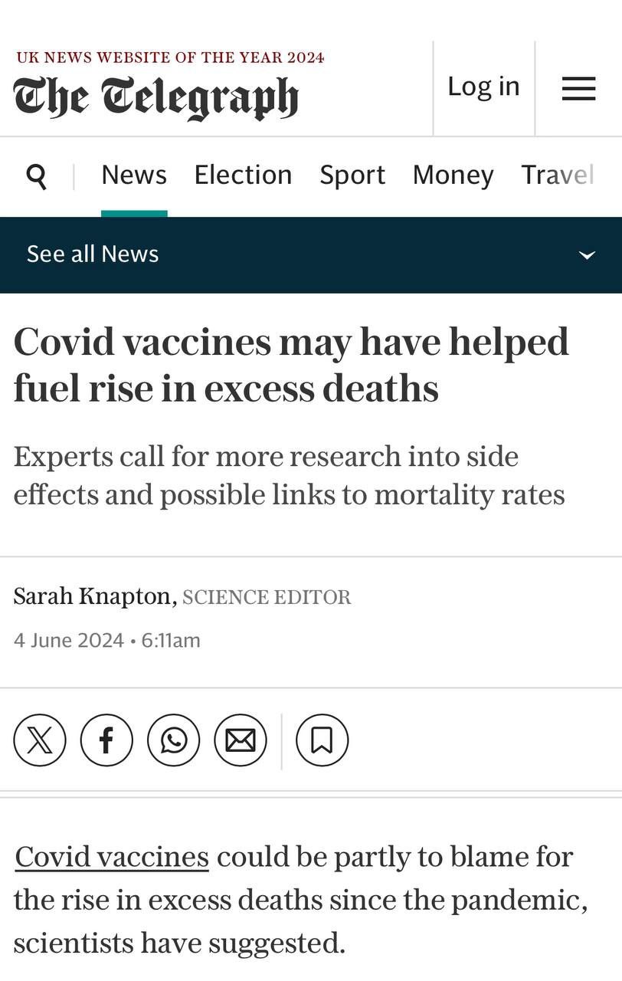Click the search magnifier icon
622x981 pixels.
(37, 176)
